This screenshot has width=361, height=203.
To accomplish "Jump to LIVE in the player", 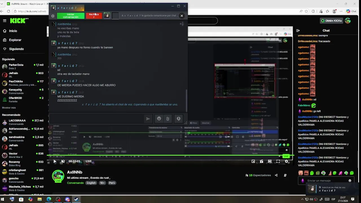I will 89,161.
